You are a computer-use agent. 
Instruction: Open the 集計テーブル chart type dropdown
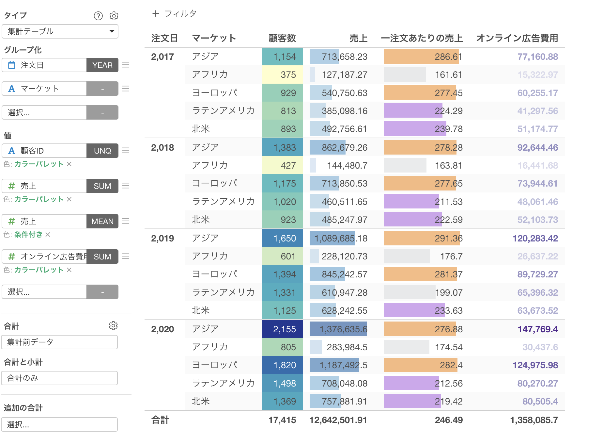tap(60, 31)
